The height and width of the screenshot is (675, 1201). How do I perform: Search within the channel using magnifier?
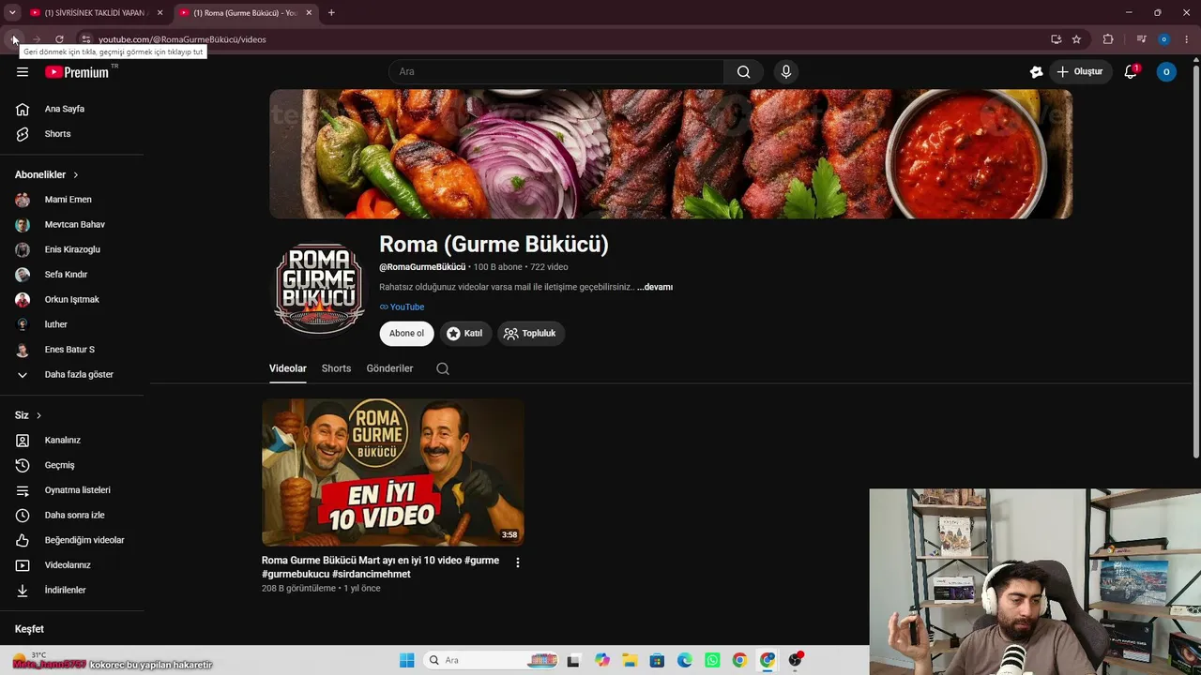coord(443,368)
